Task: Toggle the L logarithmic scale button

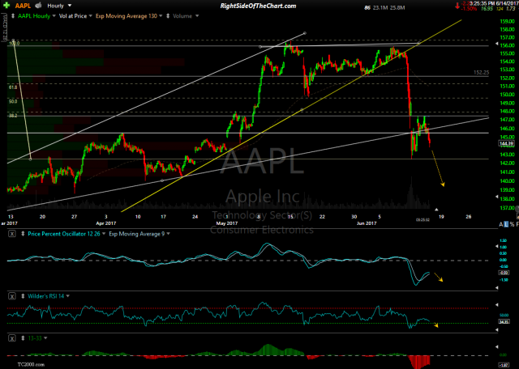Action: tap(506, 225)
